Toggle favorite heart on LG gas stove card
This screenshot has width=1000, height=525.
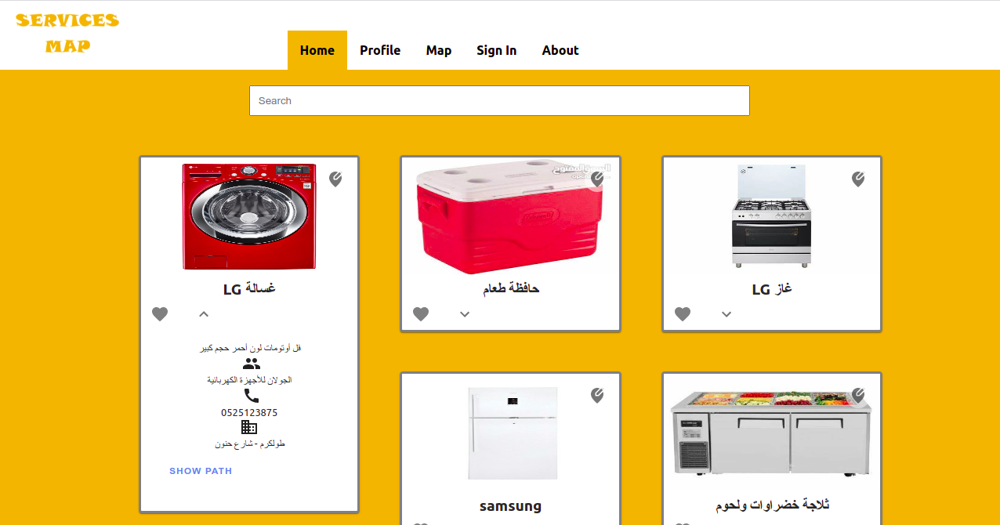683,314
